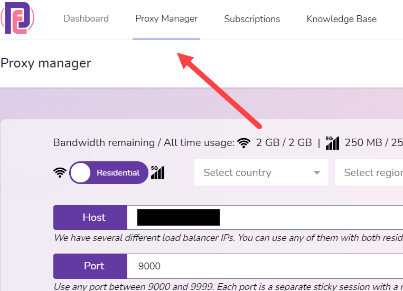The width and height of the screenshot is (403, 291).
Task: Open the Knowledge Base tab
Action: (342, 19)
